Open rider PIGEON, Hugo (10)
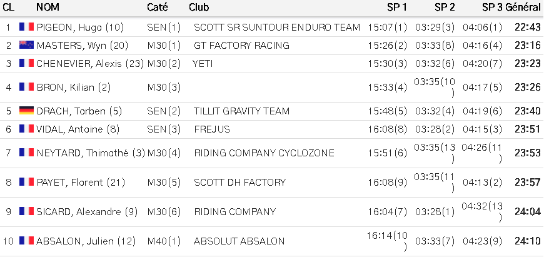Image resolution: width=544 pixels, height=257 pixels. (80, 28)
